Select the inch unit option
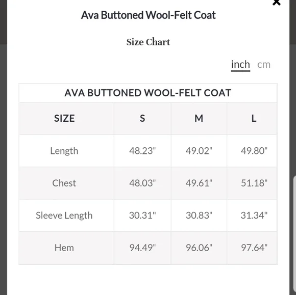 (x=240, y=65)
